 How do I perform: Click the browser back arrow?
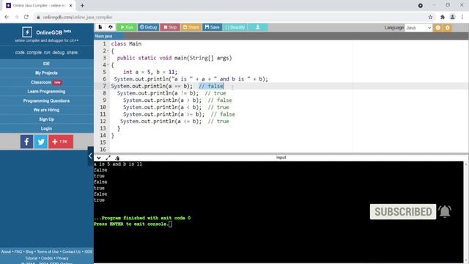click(7, 18)
